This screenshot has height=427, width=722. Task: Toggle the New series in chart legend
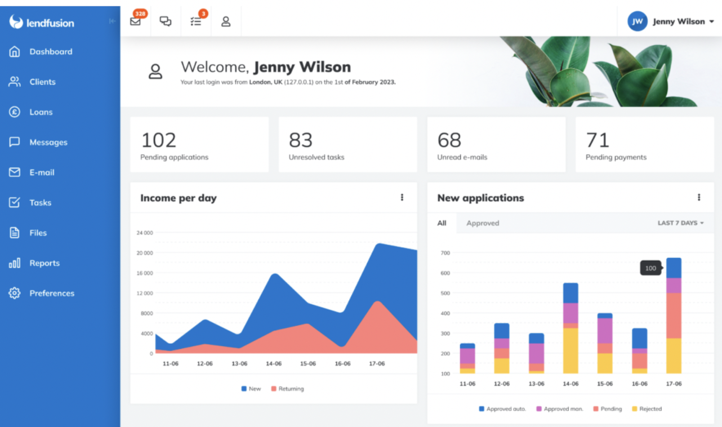tap(251, 389)
